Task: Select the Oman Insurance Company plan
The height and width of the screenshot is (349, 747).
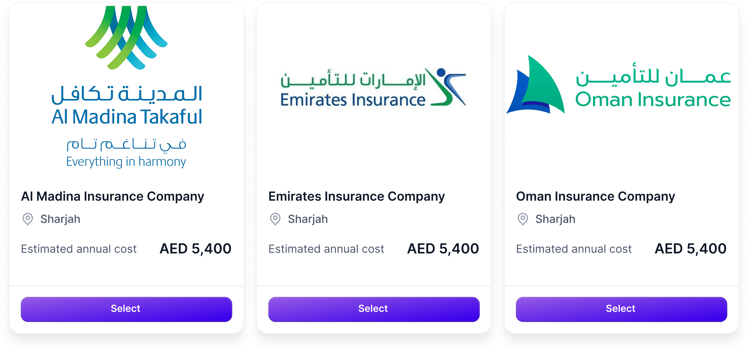Action: 621,309
